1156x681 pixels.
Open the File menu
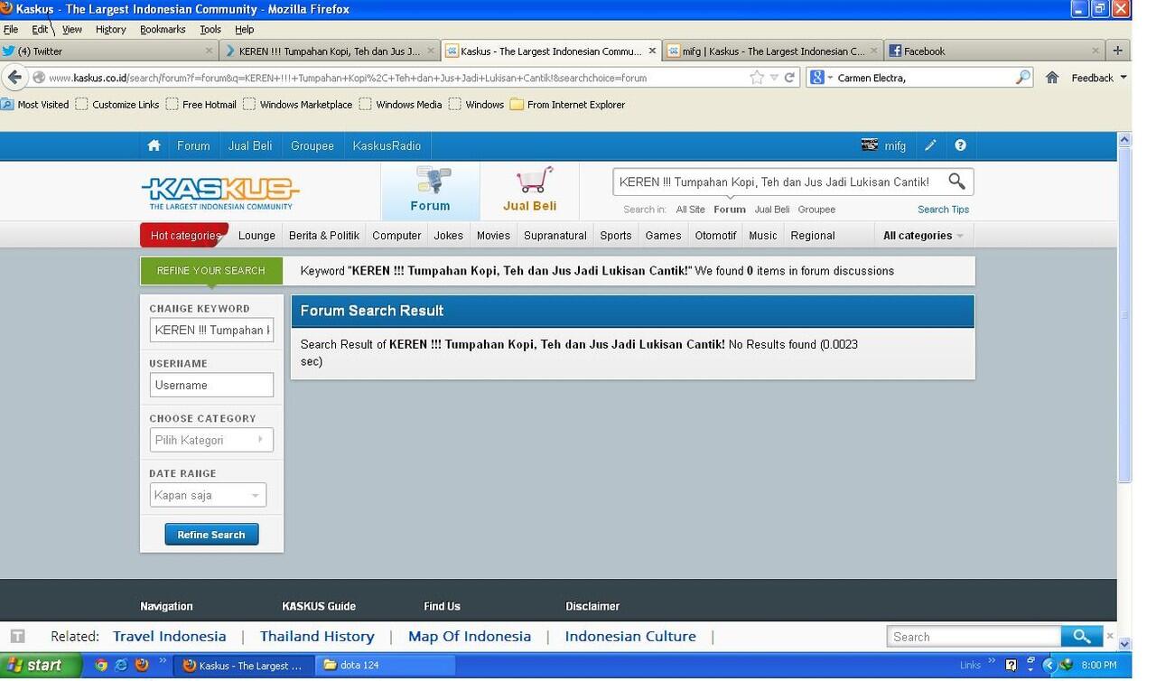coord(11,30)
